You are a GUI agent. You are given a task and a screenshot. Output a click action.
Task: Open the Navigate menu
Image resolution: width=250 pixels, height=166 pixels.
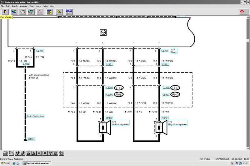coord(23,6)
